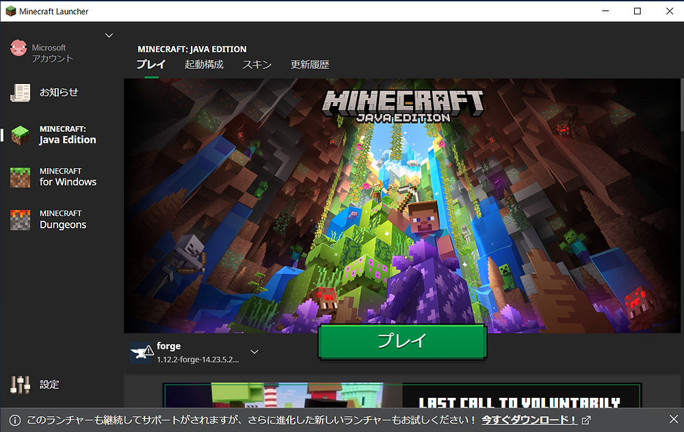Click the 1.12.2-forge-14.23.5.2... version text
Screen dimensions: 684x432
(x=198, y=360)
